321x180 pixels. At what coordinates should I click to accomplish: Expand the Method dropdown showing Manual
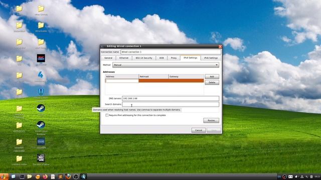(x=166, y=65)
